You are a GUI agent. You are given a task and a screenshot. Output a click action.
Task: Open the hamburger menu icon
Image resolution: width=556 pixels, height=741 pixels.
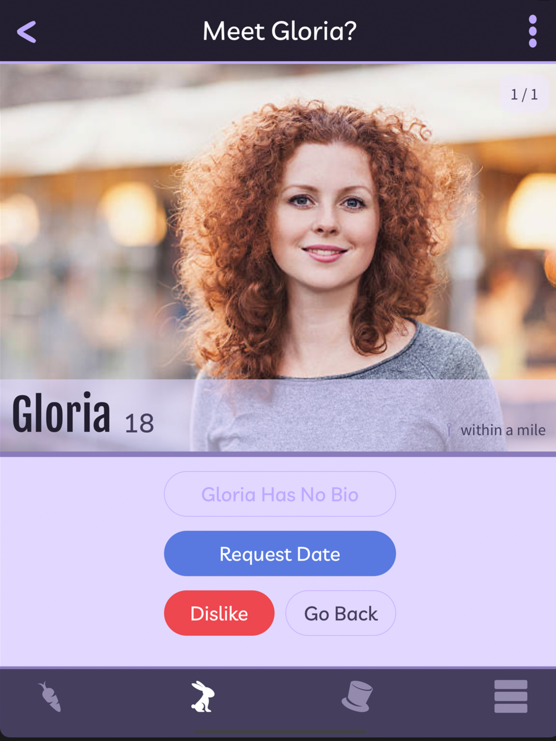click(510, 696)
